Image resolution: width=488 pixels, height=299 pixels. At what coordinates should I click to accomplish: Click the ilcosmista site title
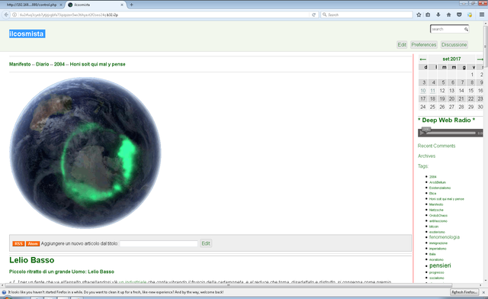[x=27, y=34]
